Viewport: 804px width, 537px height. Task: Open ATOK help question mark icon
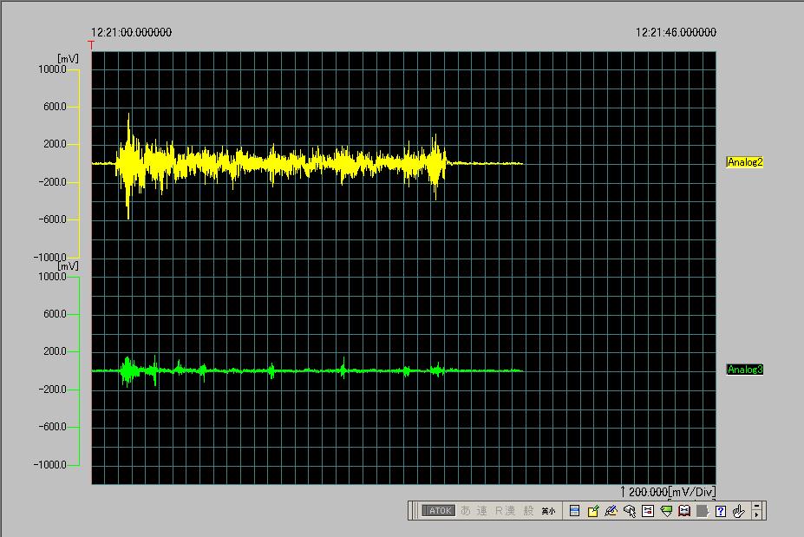tap(721, 511)
